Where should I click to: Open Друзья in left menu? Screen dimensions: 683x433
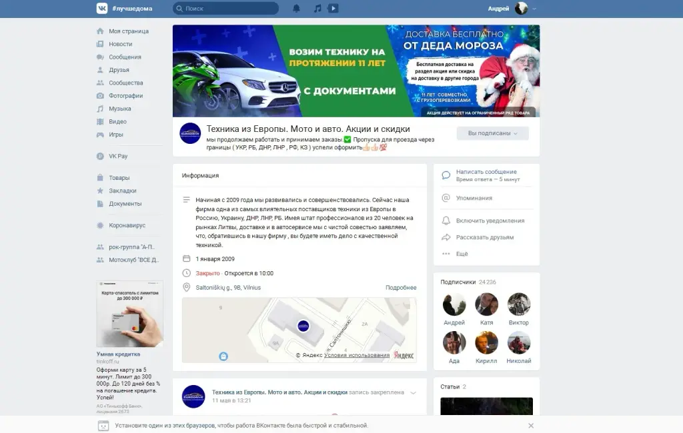point(119,70)
